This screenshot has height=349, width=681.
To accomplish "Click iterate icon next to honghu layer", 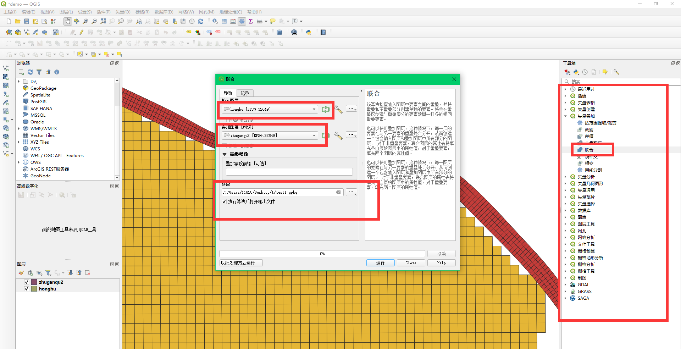I will pos(325,110).
